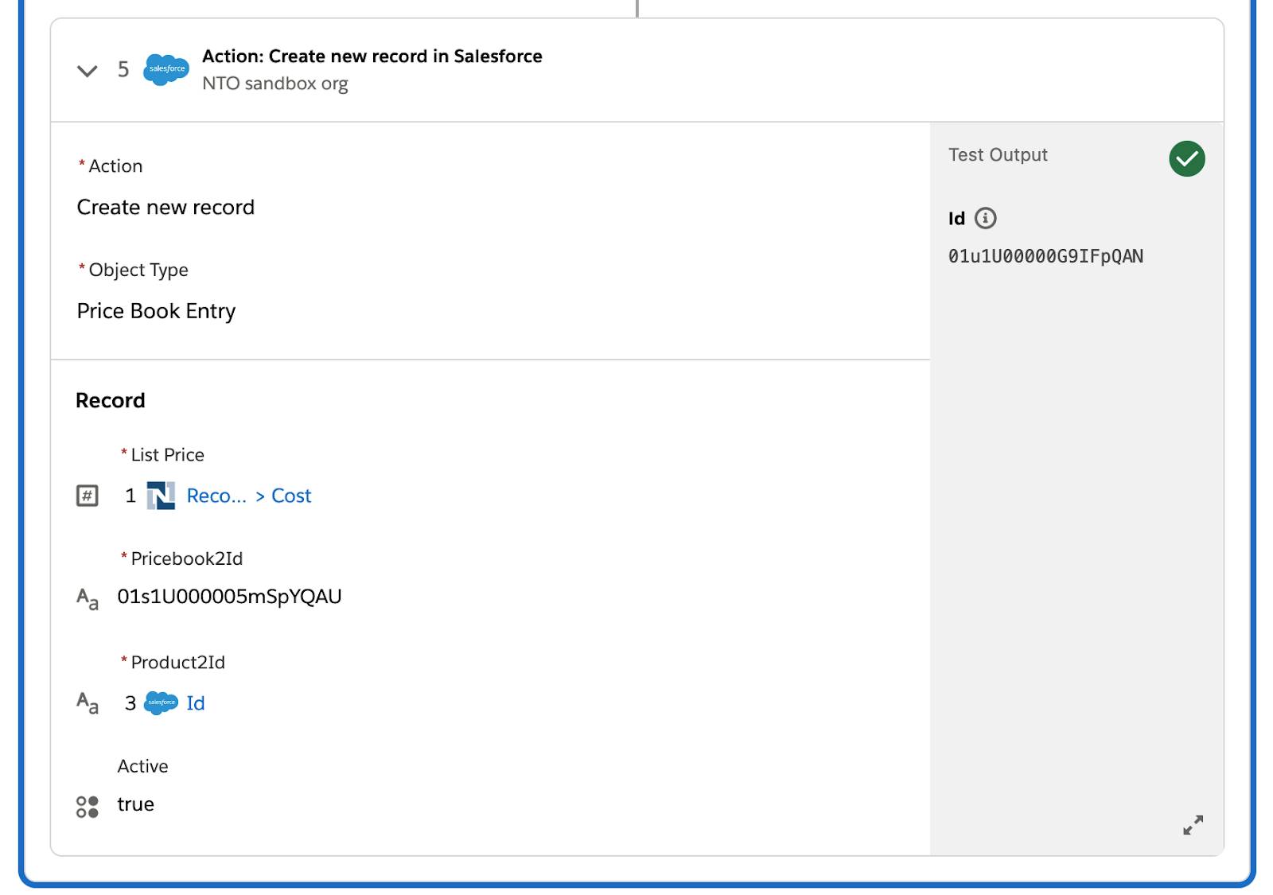Viewport: 1273px width, 895px height.
Task: Click the Record section heading
Action: point(111,400)
